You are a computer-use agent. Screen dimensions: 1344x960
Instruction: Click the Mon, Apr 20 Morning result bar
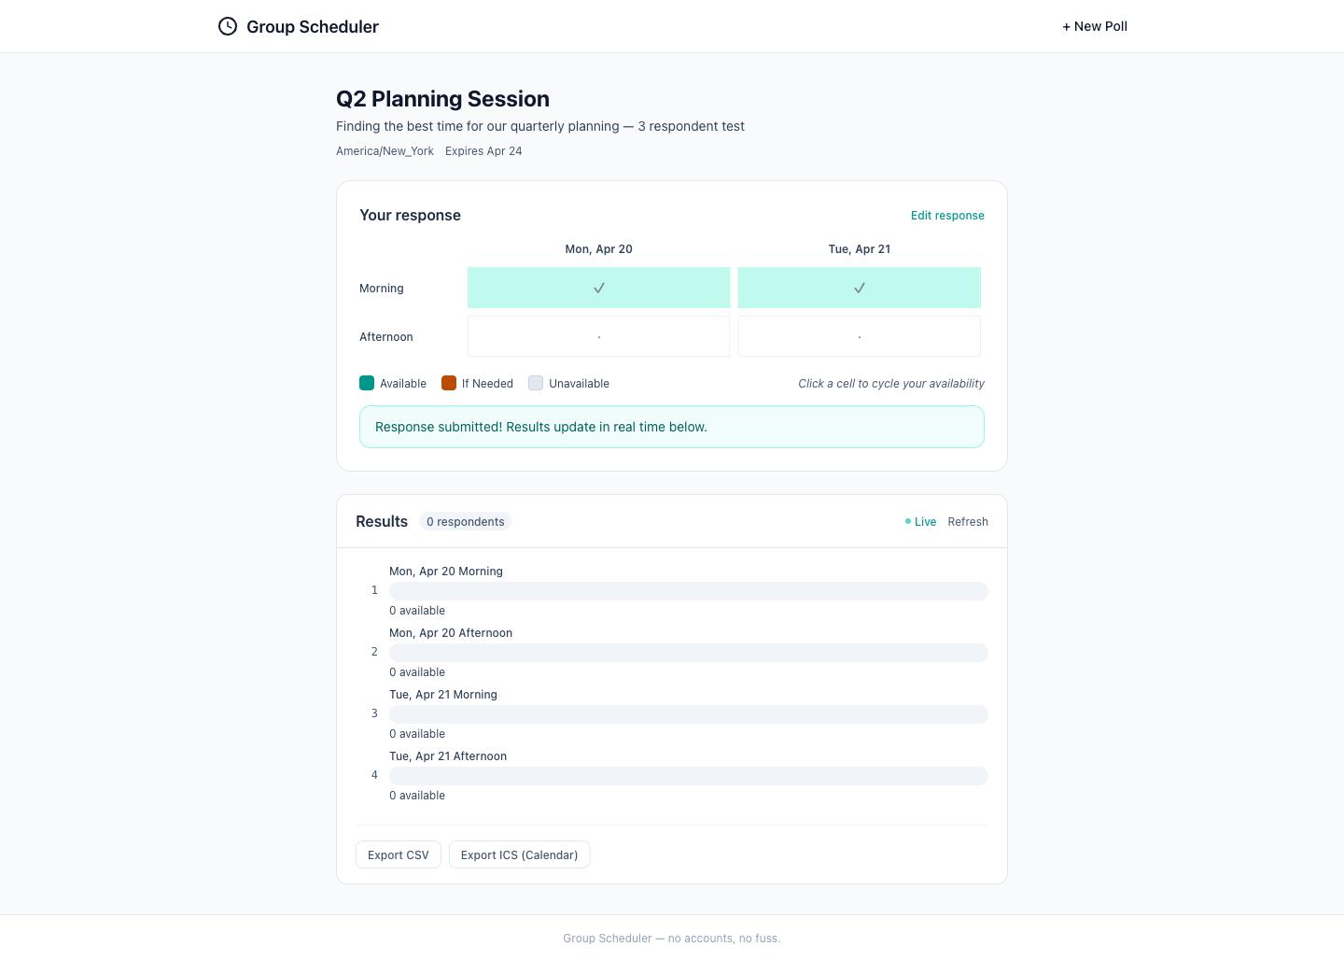688,591
